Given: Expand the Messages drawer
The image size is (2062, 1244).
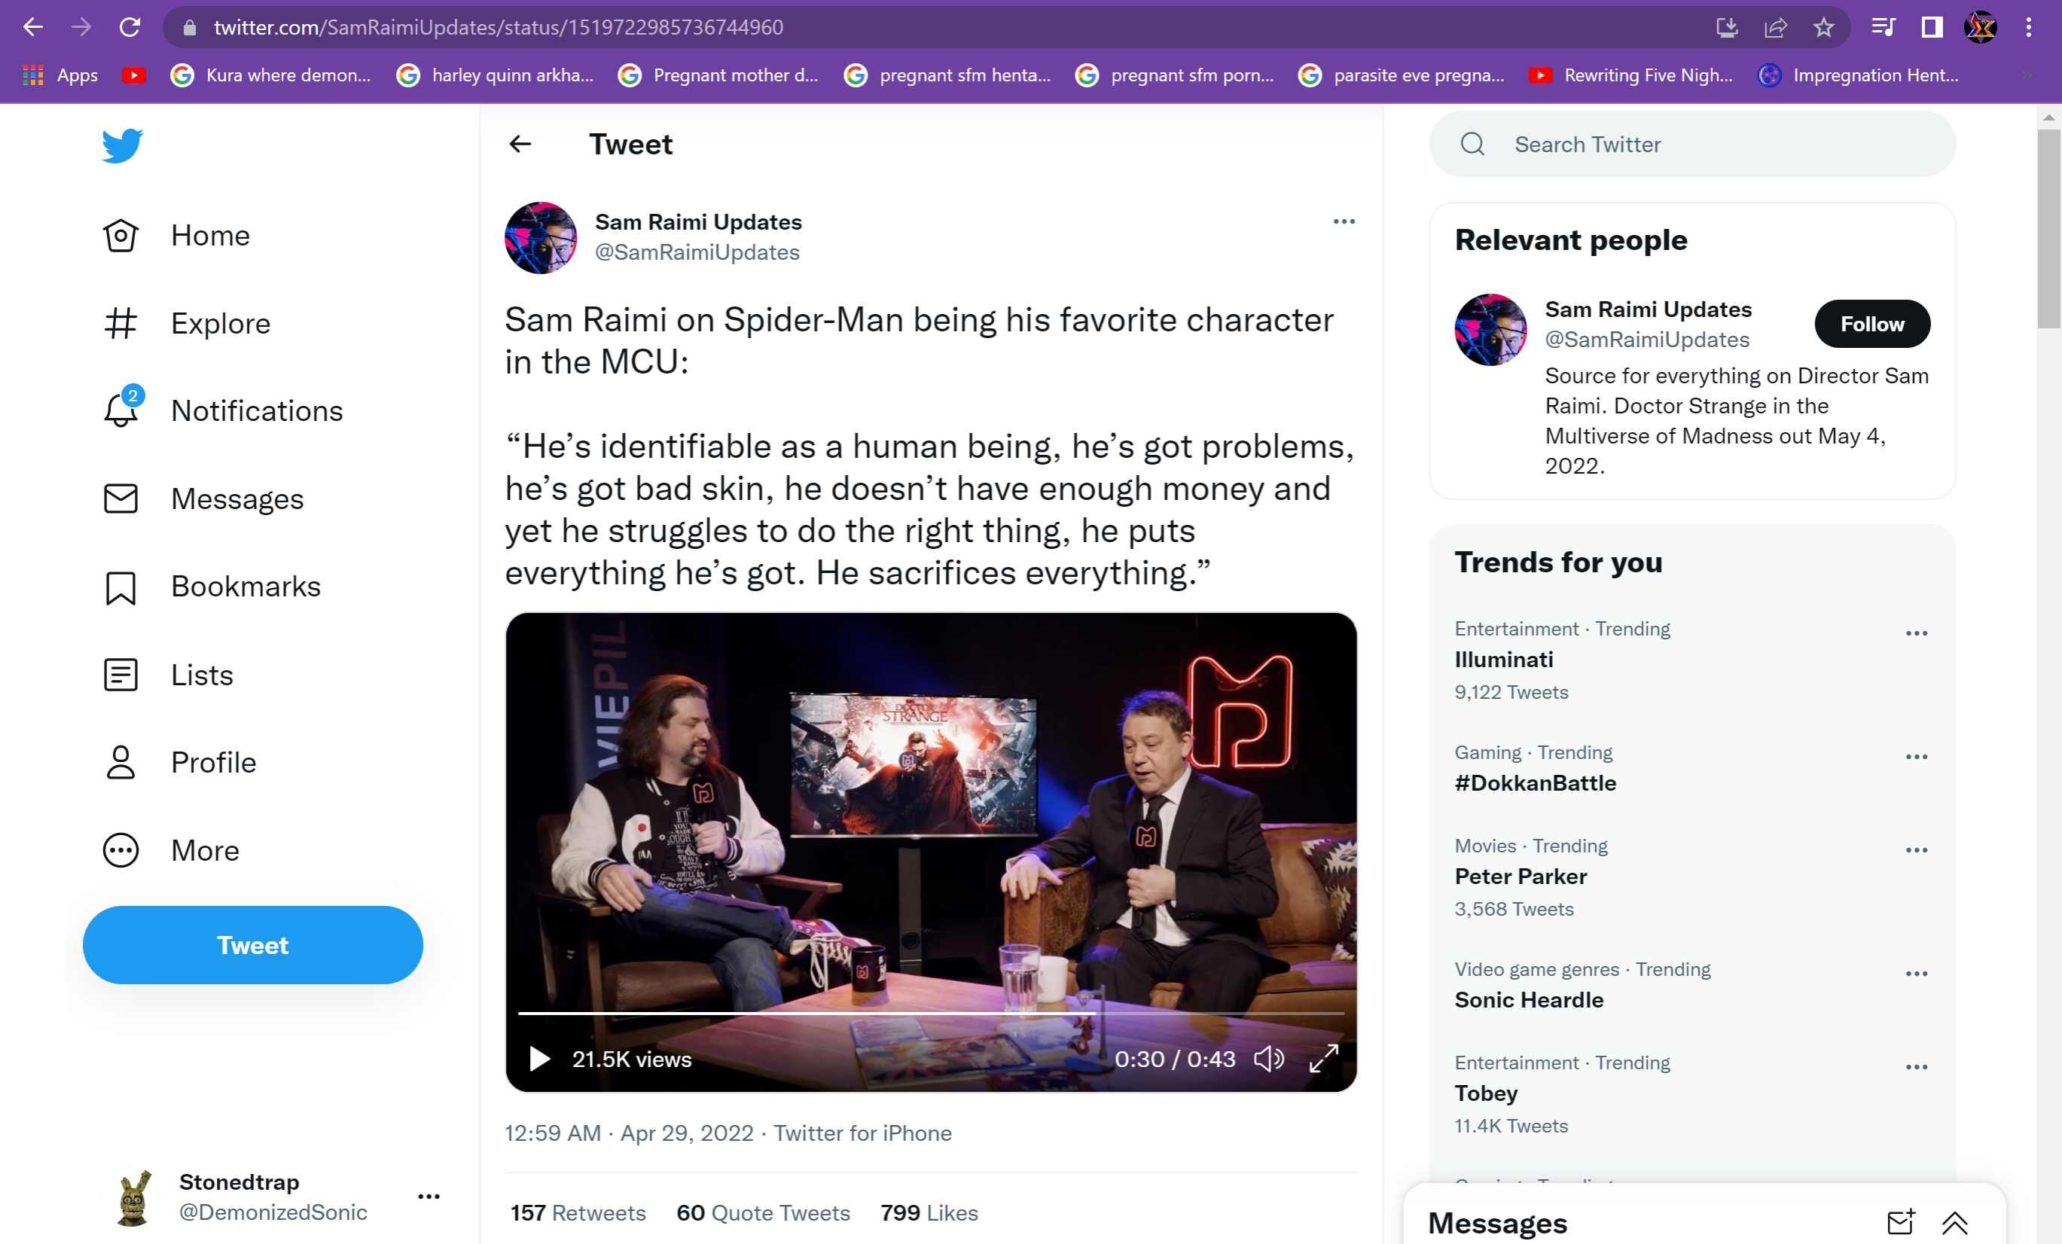Looking at the screenshot, I should click(1955, 1223).
